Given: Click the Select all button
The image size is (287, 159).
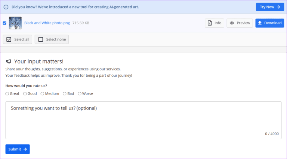Looking at the screenshot, I should pyautogui.click(x=18, y=39).
